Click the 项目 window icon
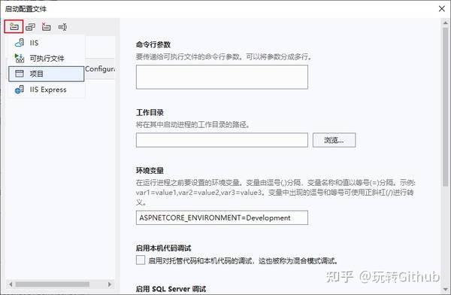The width and height of the screenshot is (451, 295). [x=20, y=74]
